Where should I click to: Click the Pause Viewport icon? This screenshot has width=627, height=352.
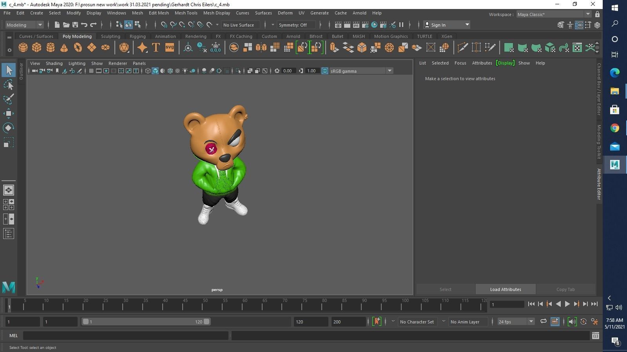pos(401,25)
